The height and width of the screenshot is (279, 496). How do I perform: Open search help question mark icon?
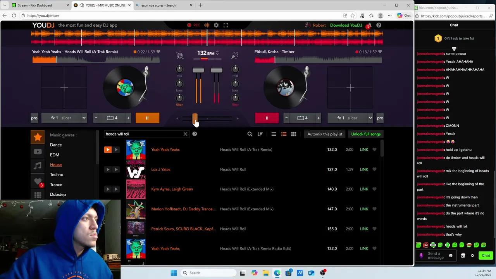pyautogui.click(x=195, y=134)
